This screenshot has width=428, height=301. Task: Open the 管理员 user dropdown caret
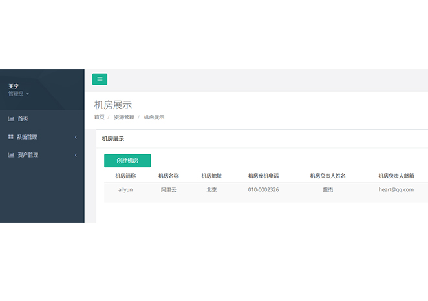click(27, 94)
